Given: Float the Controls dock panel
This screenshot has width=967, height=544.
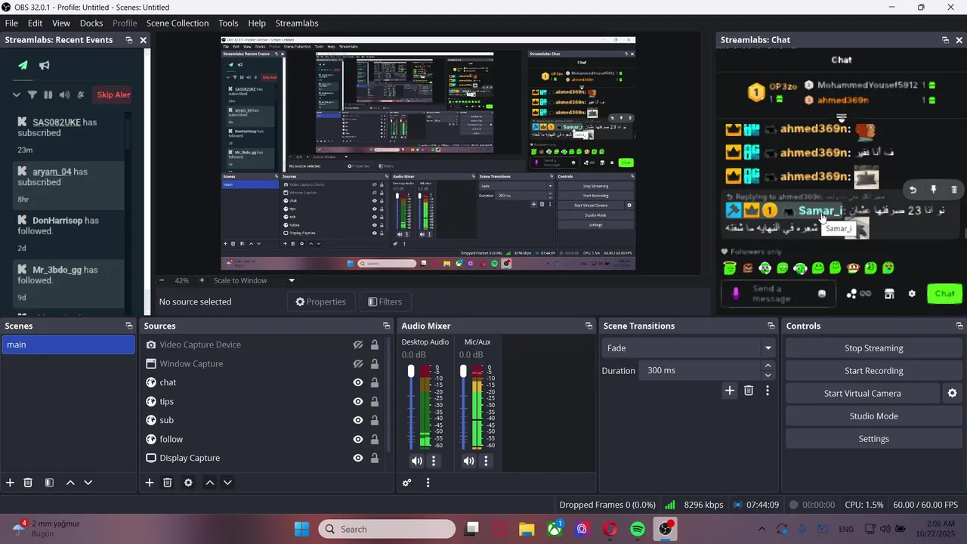Looking at the screenshot, I should tap(959, 326).
